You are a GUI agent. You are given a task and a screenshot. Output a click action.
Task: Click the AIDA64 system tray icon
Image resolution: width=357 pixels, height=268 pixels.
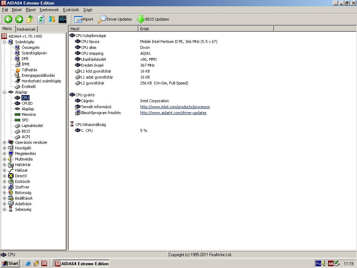[331, 264]
